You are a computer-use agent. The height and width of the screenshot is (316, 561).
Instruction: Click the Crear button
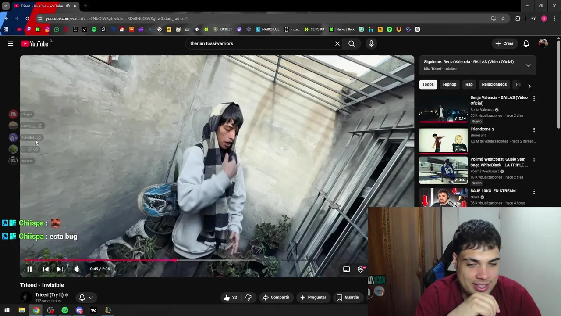tap(504, 43)
